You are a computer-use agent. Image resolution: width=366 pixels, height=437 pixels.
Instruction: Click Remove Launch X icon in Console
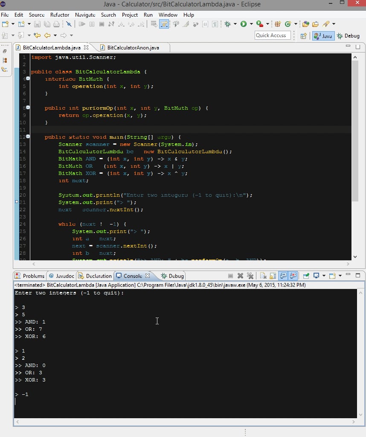[x=240, y=276]
